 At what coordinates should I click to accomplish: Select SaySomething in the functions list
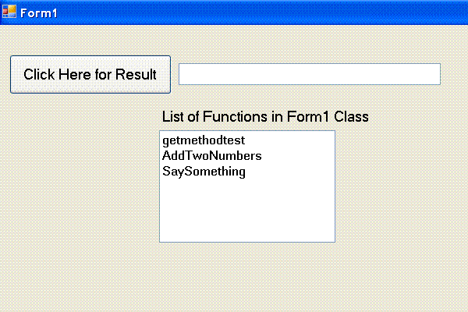(x=204, y=172)
